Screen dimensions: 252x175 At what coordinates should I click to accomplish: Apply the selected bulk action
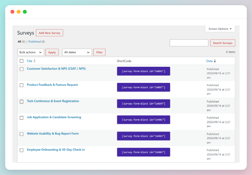(x=52, y=52)
